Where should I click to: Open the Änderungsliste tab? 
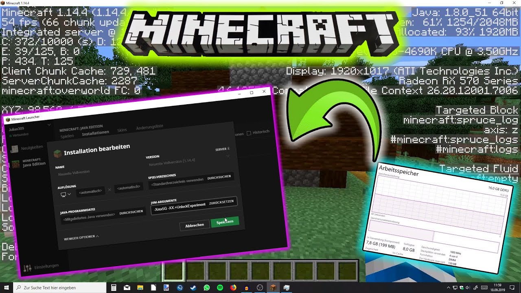coord(150,127)
